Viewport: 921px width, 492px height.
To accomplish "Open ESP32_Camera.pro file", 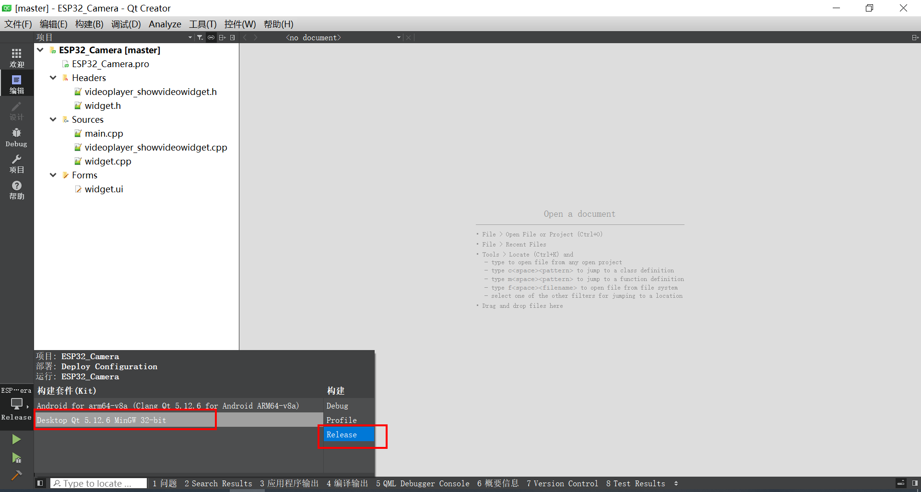I will coord(110,64).
